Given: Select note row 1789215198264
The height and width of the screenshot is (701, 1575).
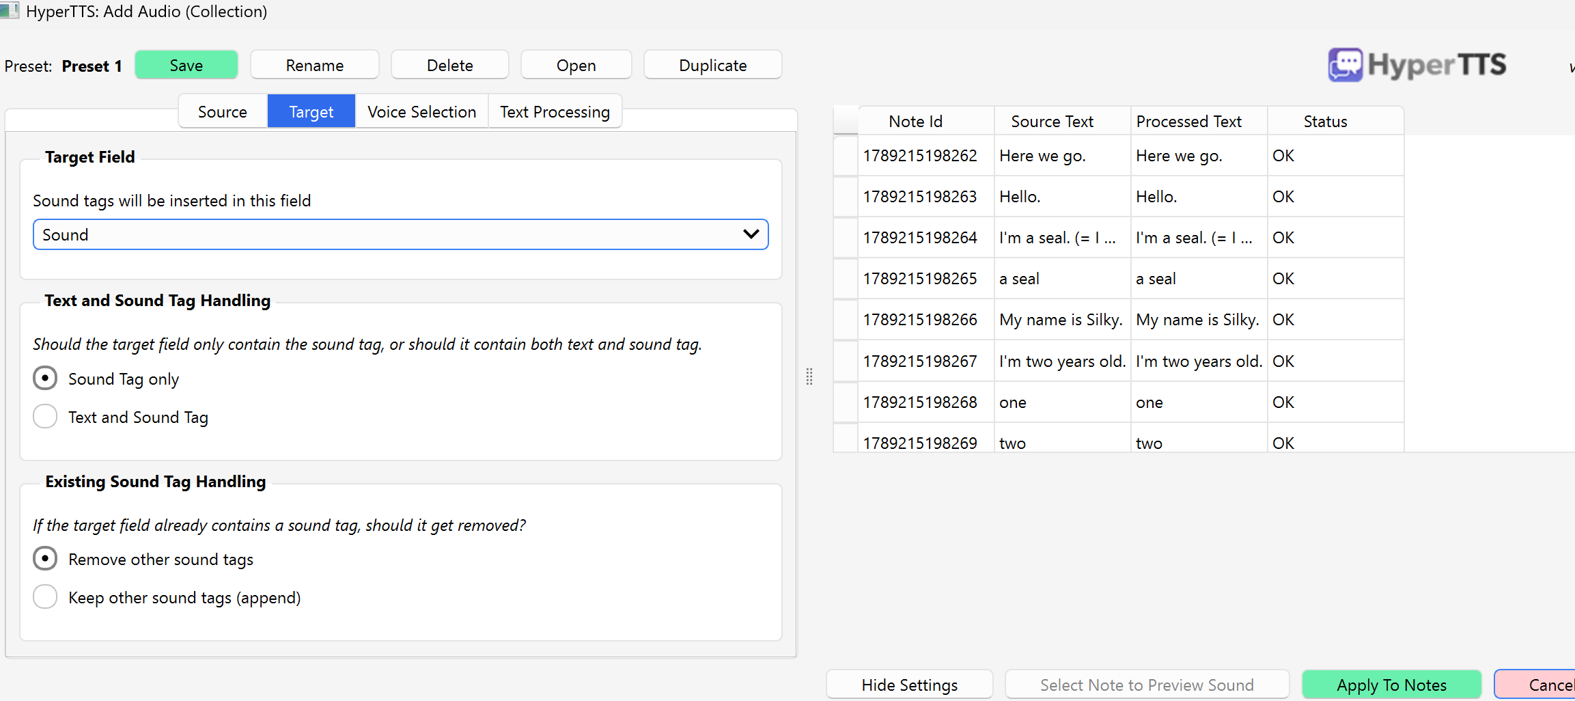Looking at the screenshot, I should click(926, 238).
